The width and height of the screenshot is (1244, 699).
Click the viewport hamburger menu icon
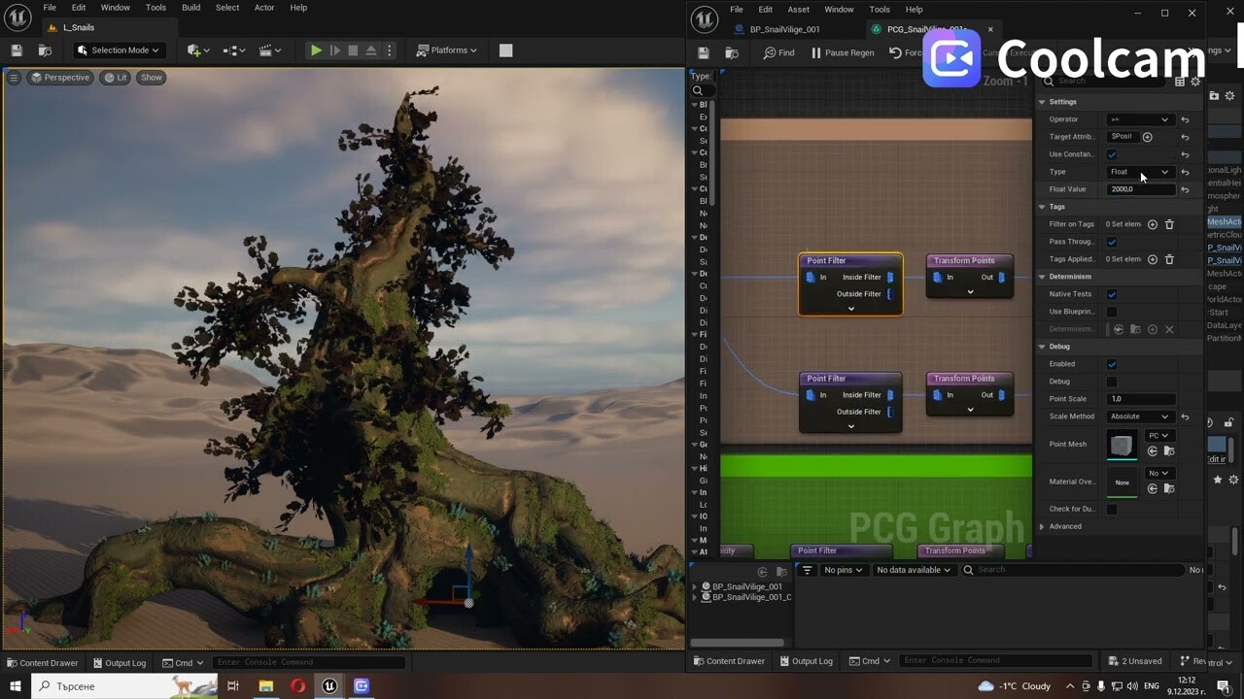(x=13, y=77)
